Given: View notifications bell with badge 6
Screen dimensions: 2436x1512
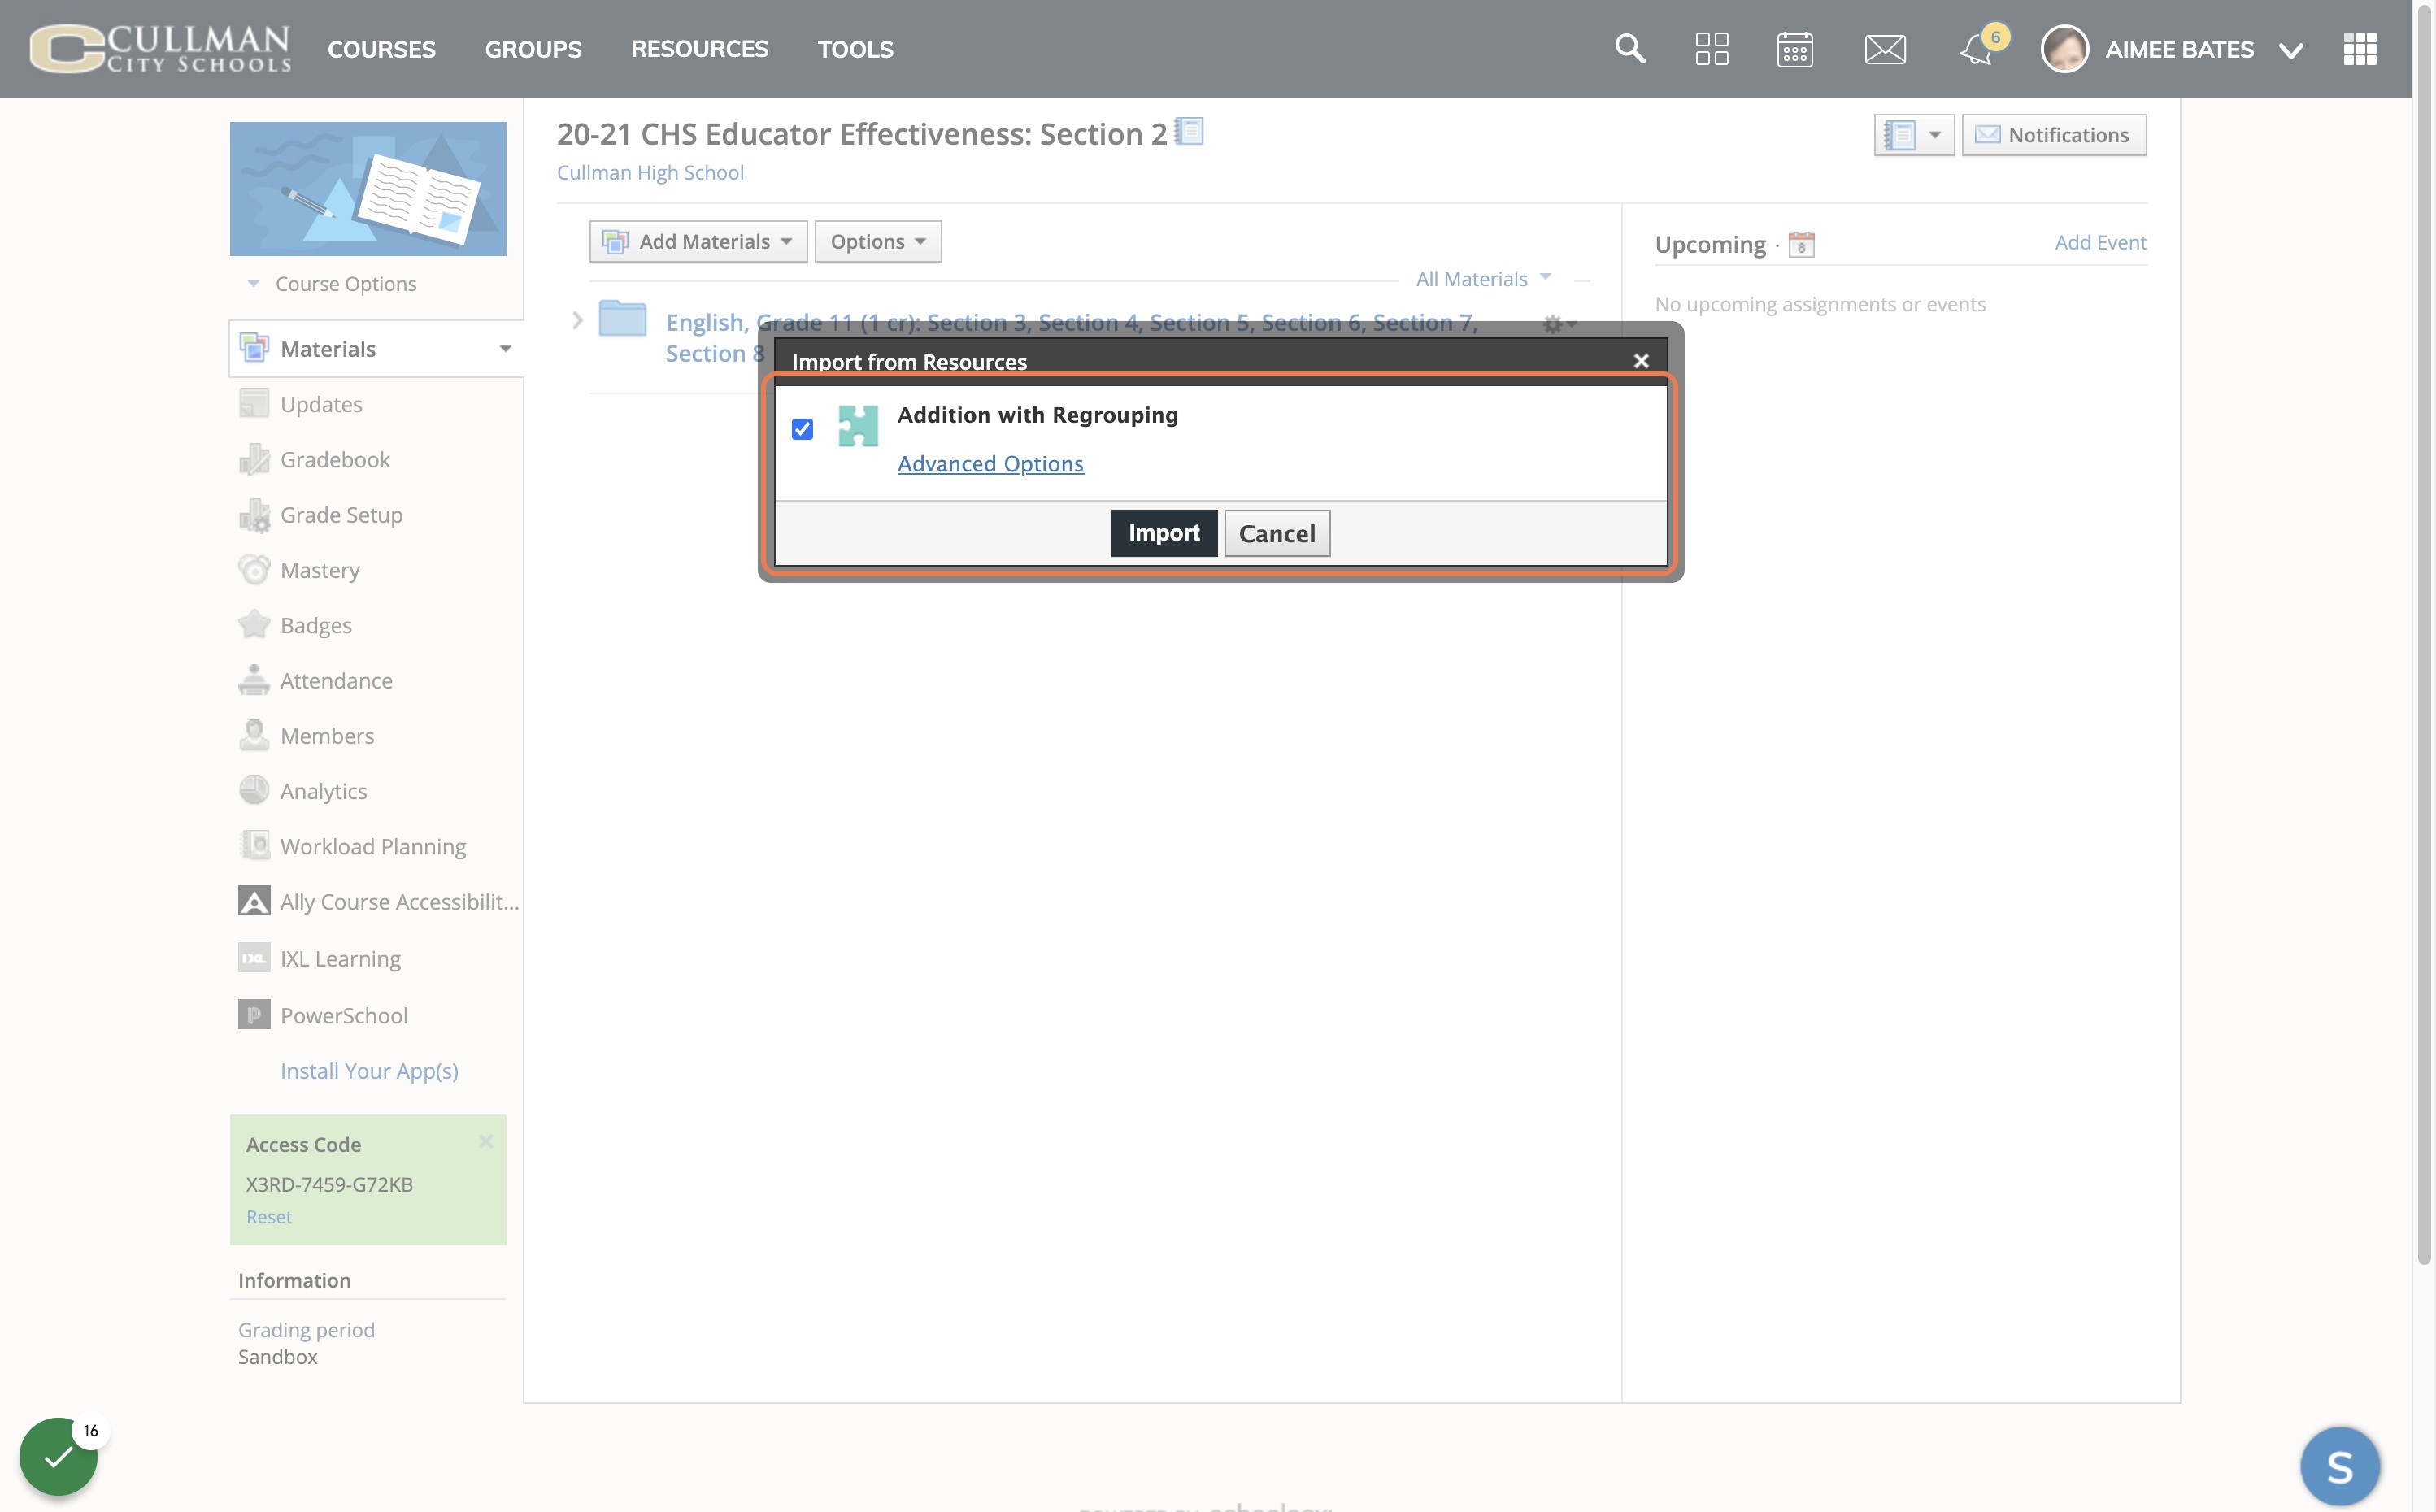Looking at the screenshot, I should [1982, 46].
